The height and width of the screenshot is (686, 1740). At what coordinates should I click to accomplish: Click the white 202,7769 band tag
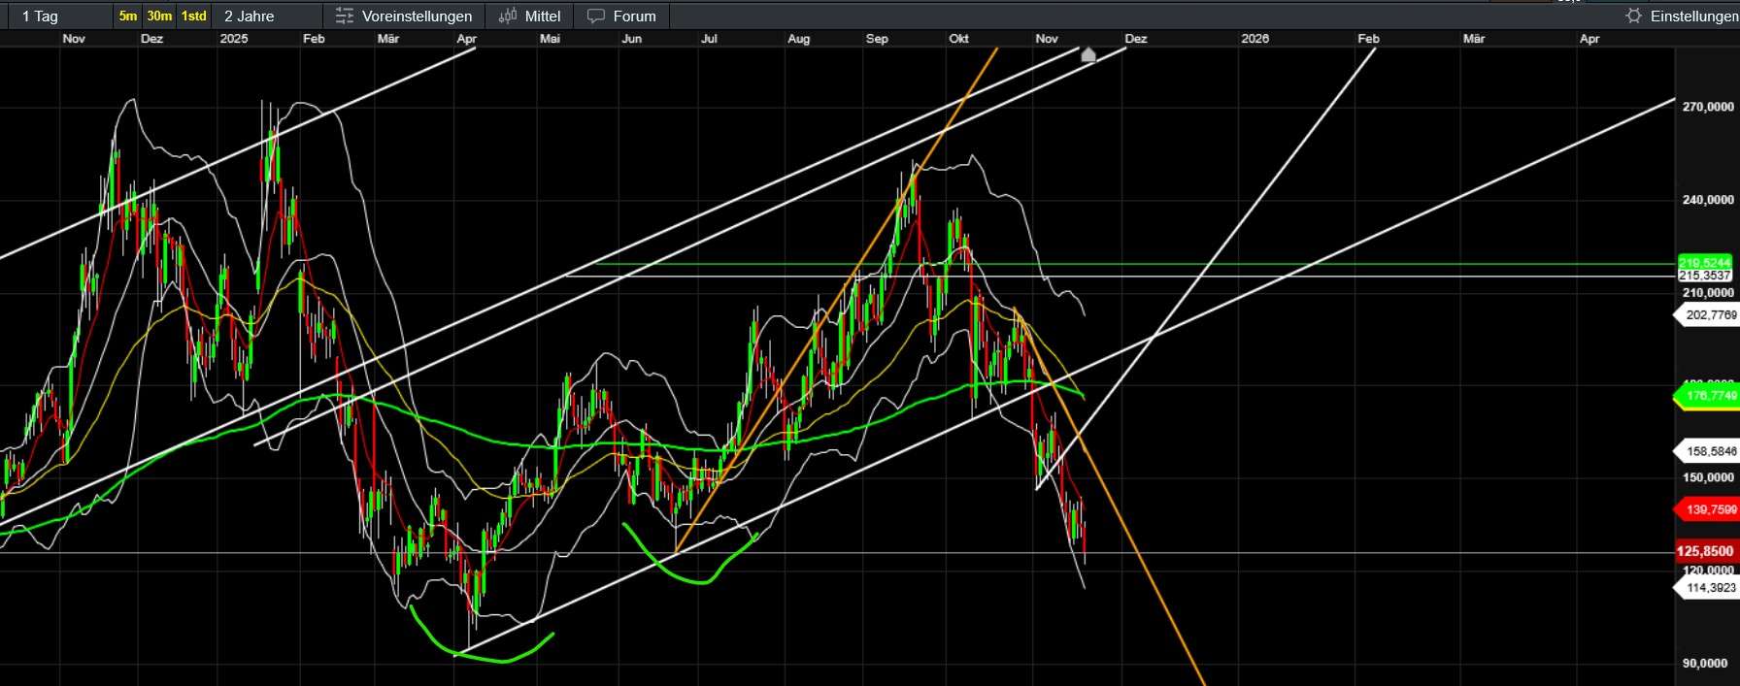click(x=1709, y=315)
